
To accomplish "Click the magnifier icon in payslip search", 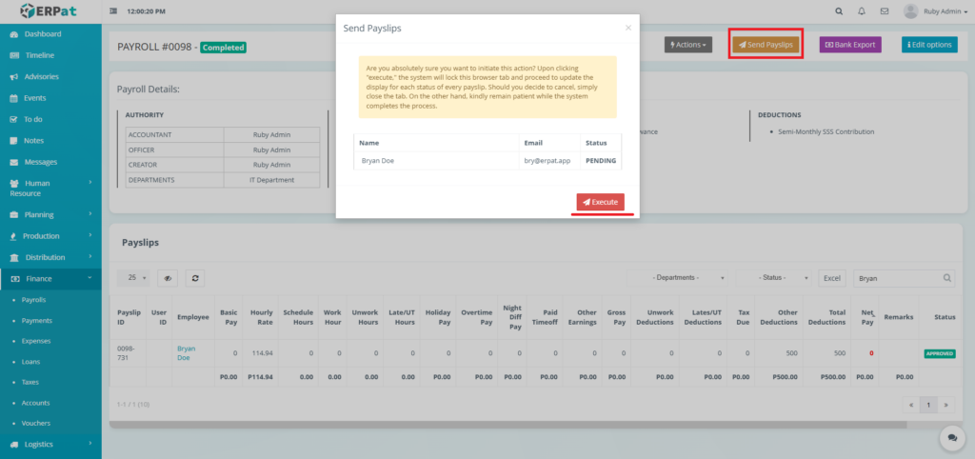I will click(x=947, y=278).
